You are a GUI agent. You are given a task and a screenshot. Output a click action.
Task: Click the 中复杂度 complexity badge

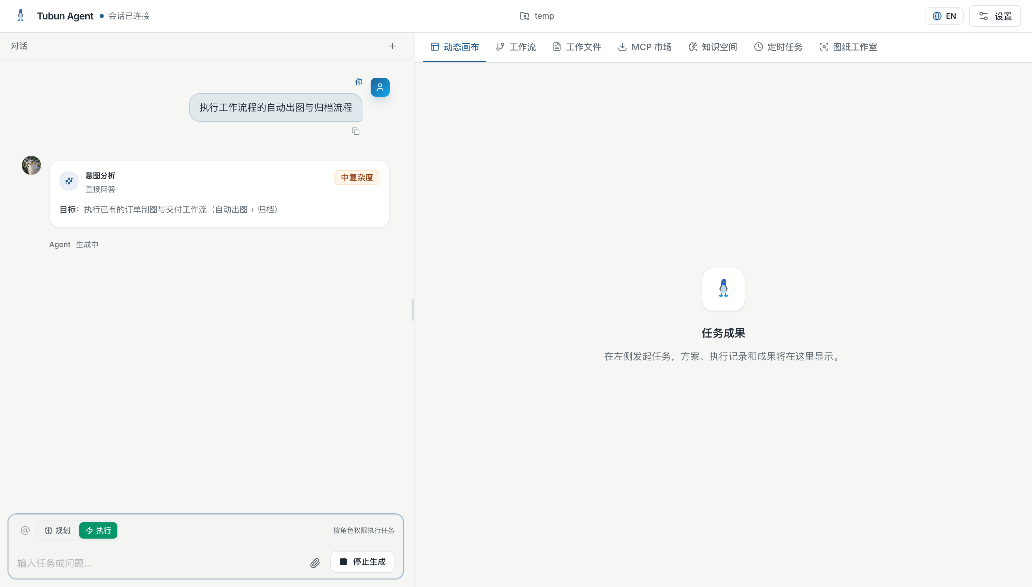pyautogui.click(x=357, y=178)
